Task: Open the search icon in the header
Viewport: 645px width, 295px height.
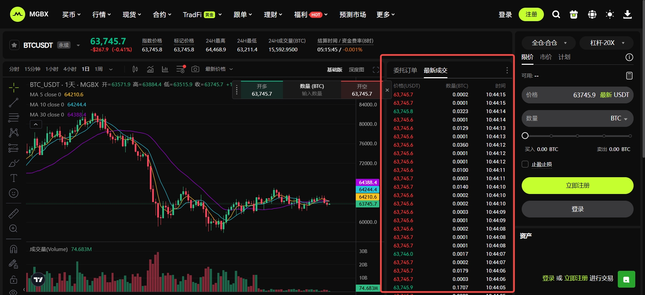Action: tap(556, 14)
